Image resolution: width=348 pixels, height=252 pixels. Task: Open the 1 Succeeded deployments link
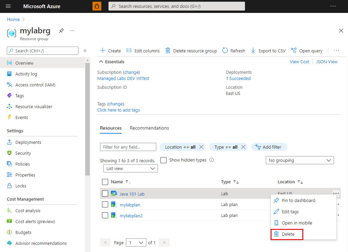pos(238,78)
